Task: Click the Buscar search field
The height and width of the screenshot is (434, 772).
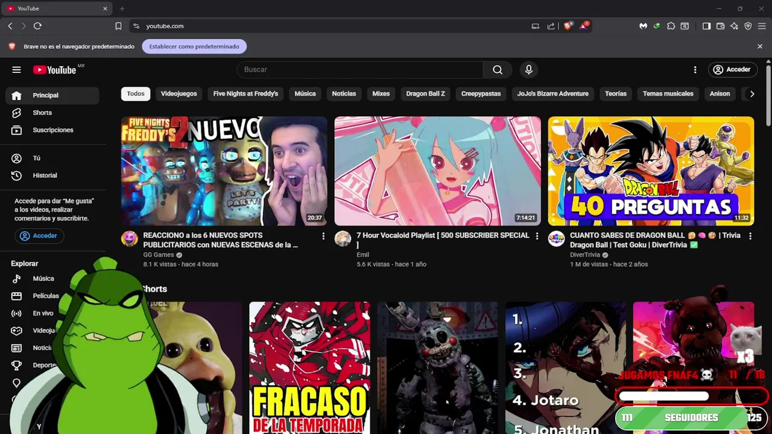Action: 360,70
